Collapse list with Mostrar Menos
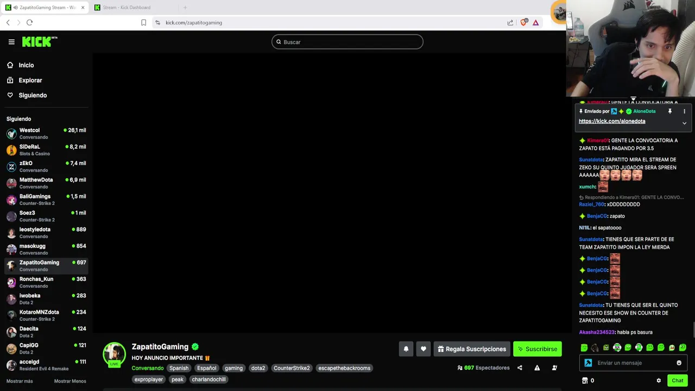 [70, 381]
